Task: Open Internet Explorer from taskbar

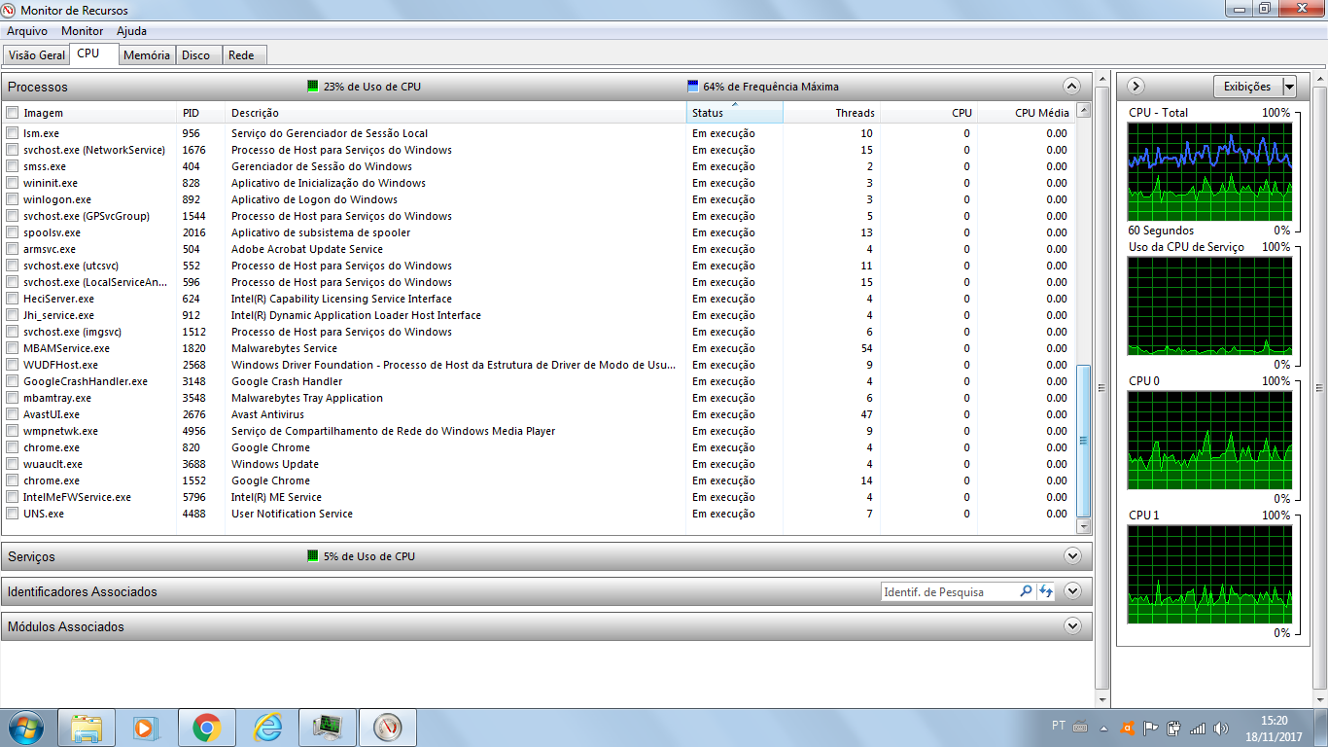Action: (267, 728)
